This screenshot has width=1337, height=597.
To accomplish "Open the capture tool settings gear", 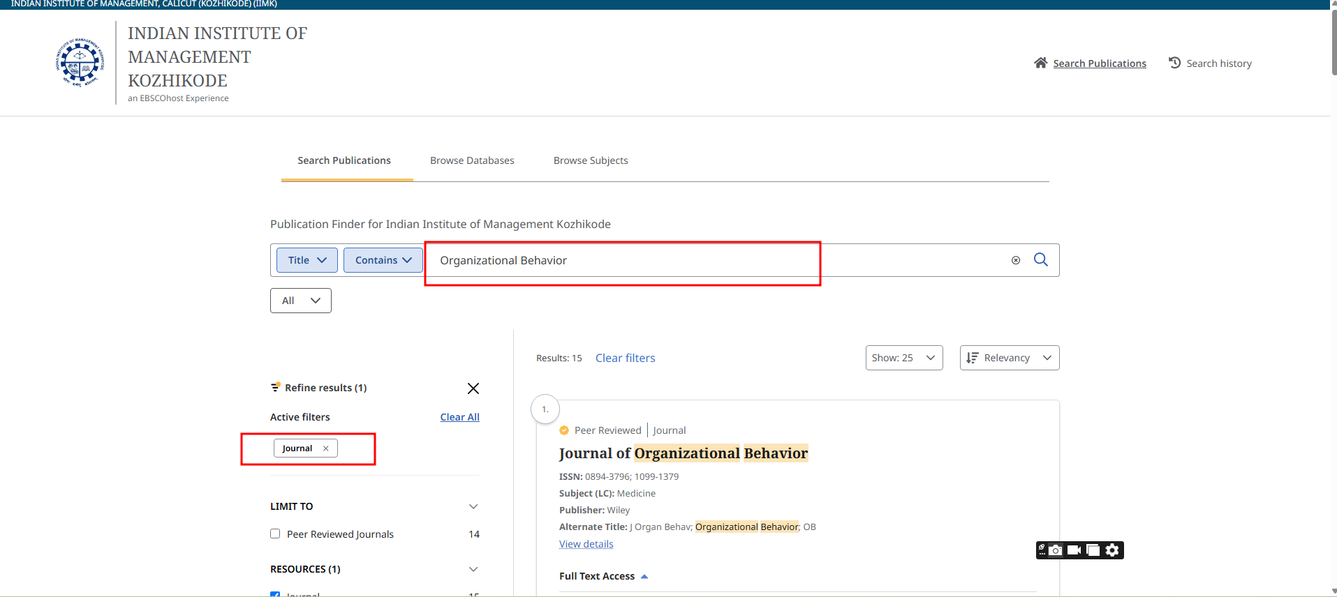I will click(1112, 550).
